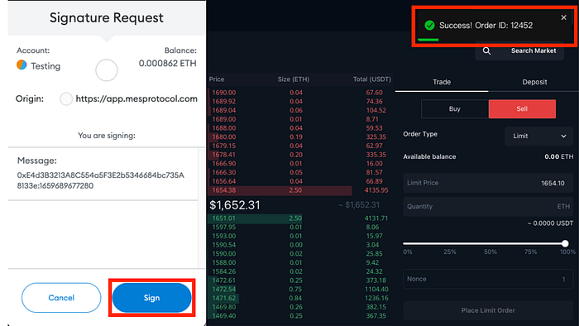
Task: Select ask price 1679.15 row
Action: click(x=299, y=146)
